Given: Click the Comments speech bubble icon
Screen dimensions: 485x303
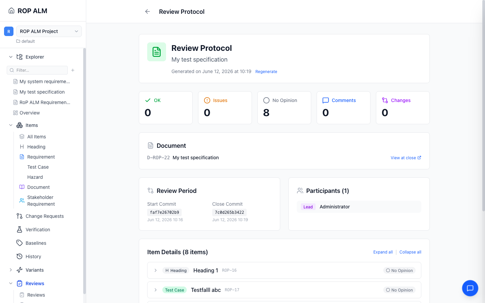Looking at the screenshot, I should click(326, 100).
